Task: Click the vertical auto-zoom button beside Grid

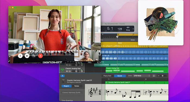Action: tap(154, 76)
